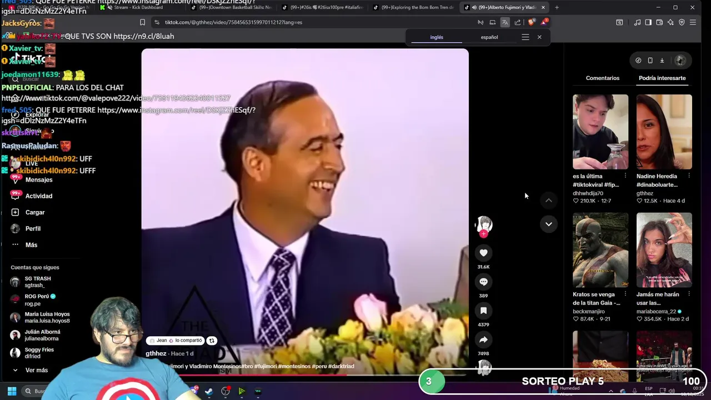Click the video progress bar at the bottom

(x=304, y=374)
